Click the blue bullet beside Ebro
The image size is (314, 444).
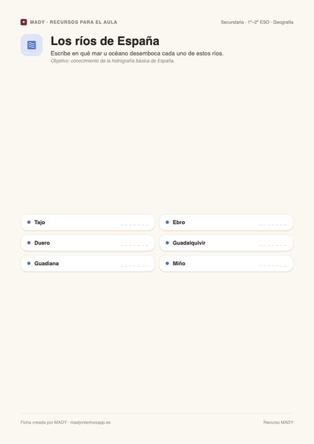(x=167, y=222)
